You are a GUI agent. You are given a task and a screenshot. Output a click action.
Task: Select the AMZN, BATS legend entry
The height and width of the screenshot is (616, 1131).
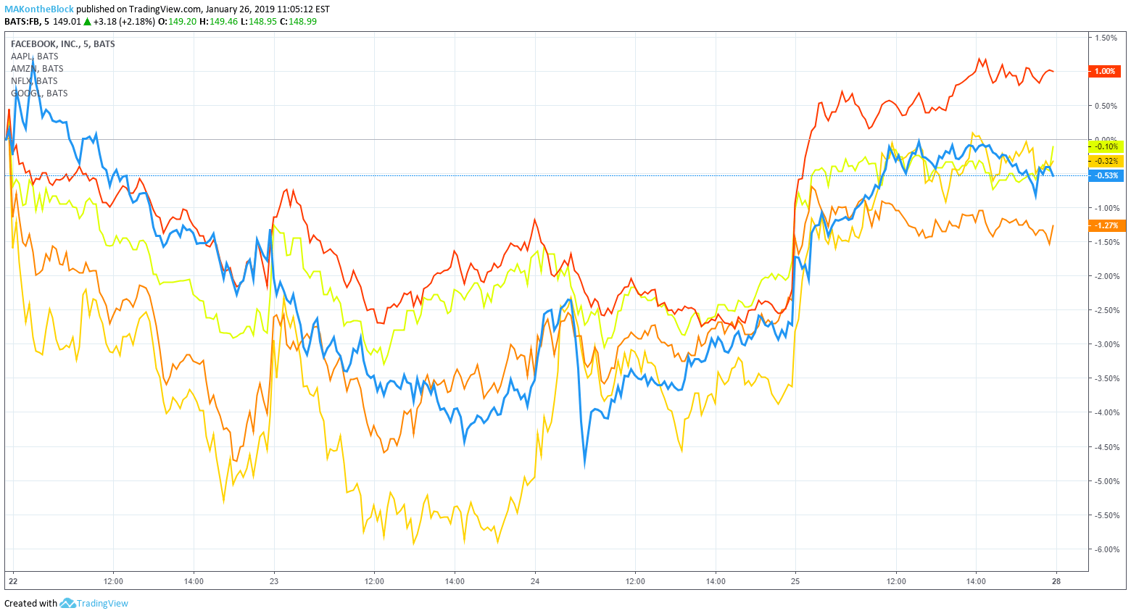[37, 68]
